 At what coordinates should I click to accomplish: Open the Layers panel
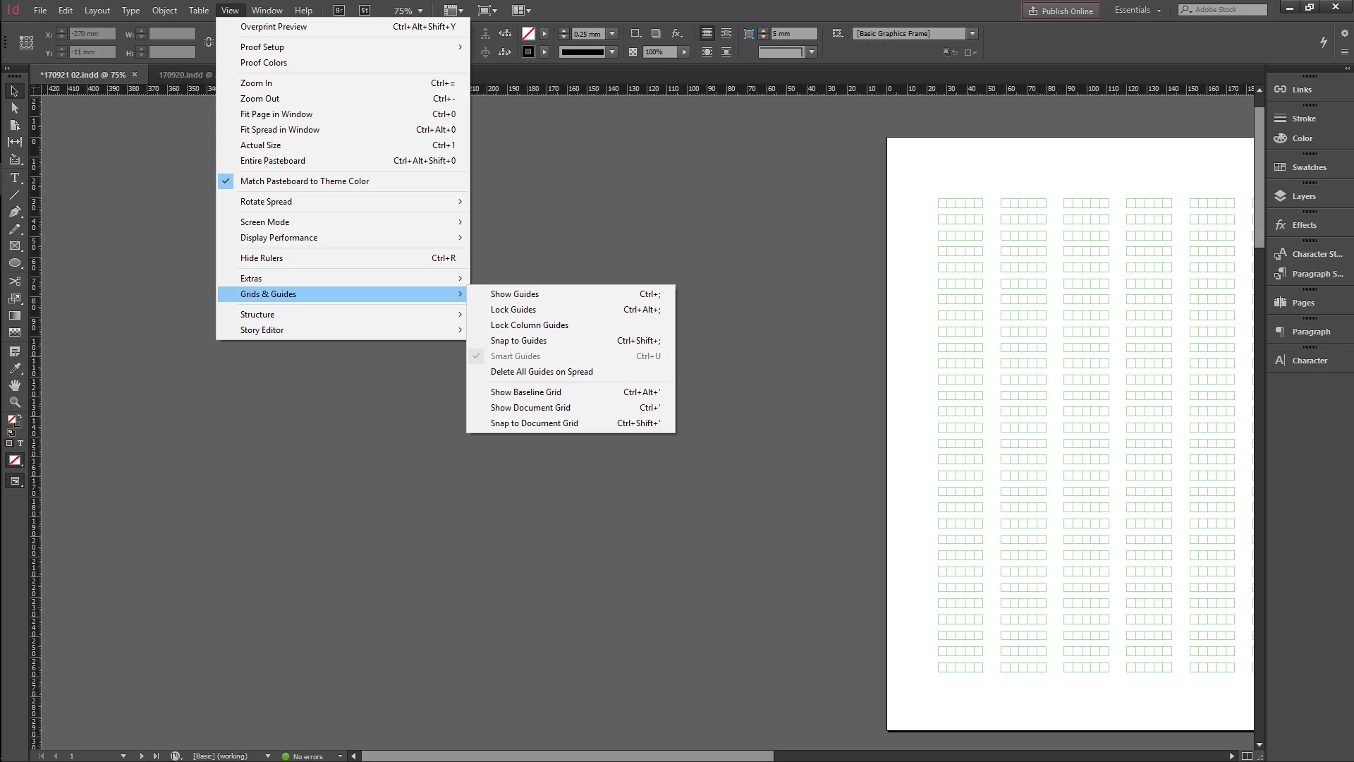[x=1303, y=196]
